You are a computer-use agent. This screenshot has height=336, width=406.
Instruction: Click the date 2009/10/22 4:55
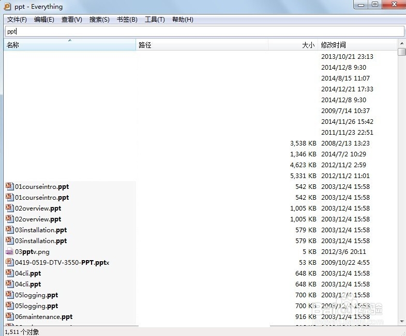[345, 262]
